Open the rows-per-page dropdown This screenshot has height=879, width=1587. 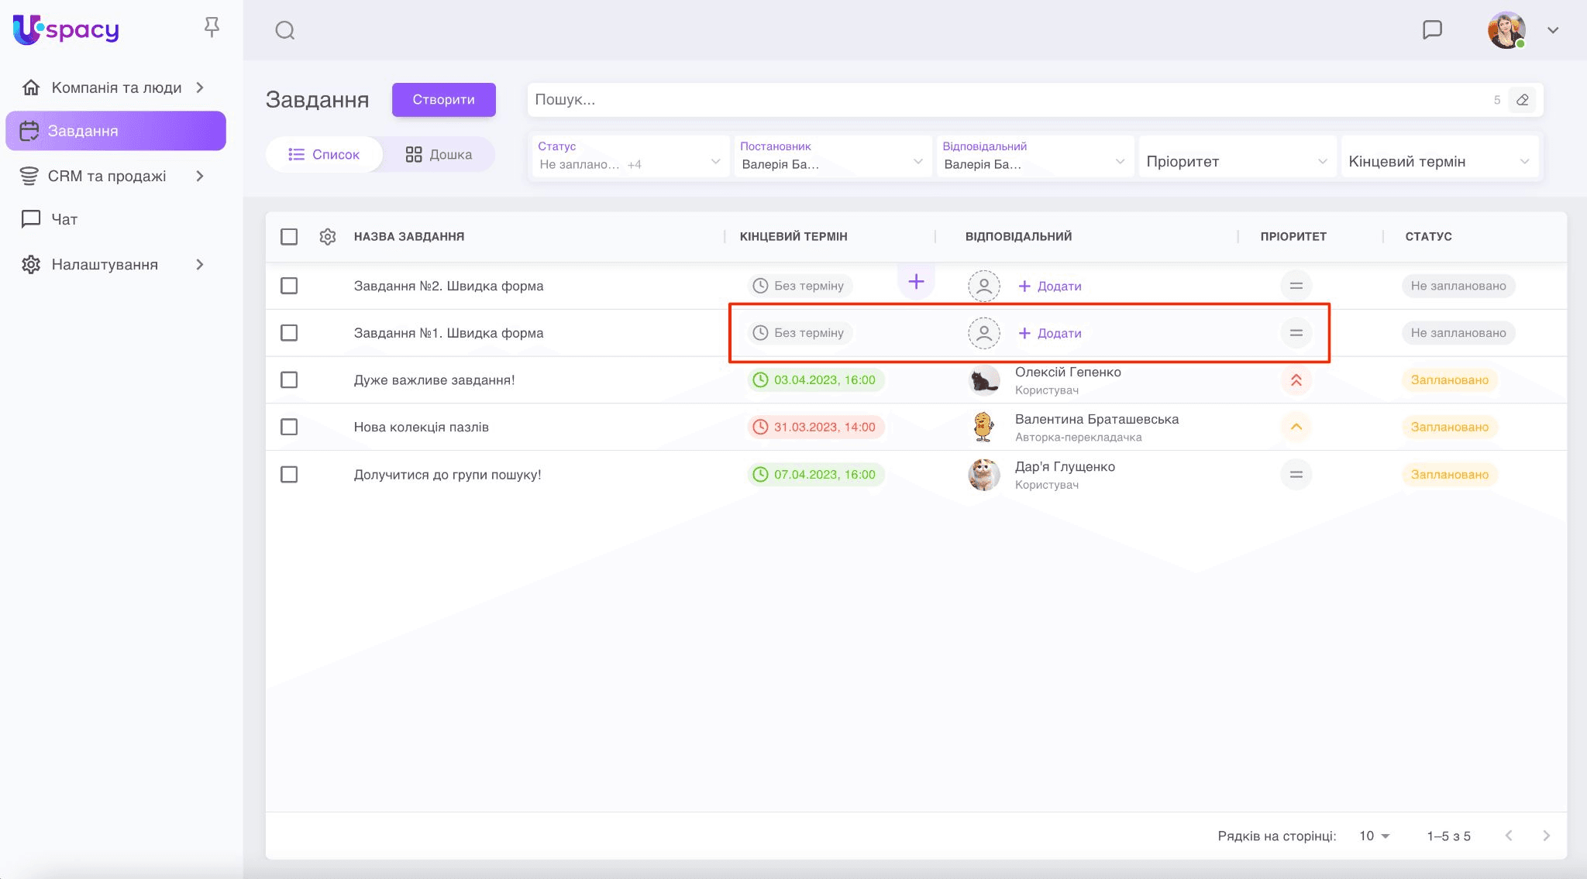coord(1375,836)
